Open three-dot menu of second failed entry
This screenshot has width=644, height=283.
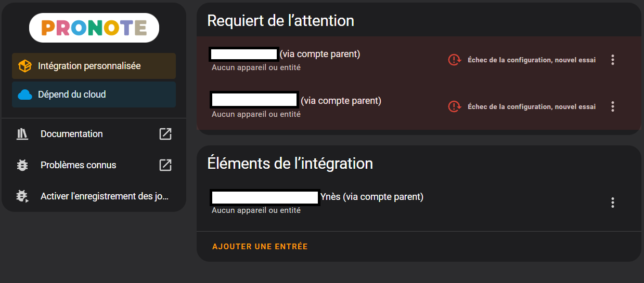point(613,106)
